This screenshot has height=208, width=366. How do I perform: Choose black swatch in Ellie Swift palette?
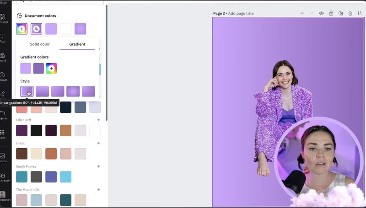[37, 130]
